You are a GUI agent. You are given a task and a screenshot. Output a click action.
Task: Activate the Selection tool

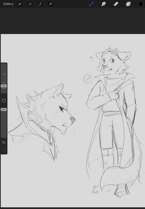[x=40, y=4]
